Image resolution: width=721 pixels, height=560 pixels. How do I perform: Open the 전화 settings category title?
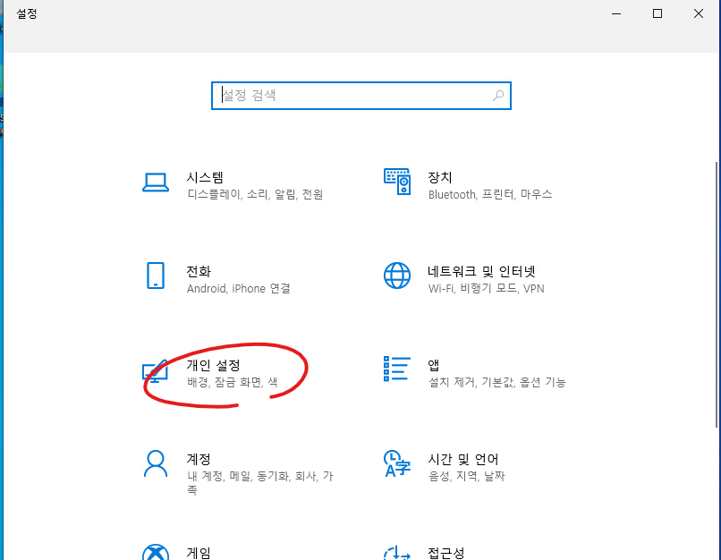click(199, 271)
